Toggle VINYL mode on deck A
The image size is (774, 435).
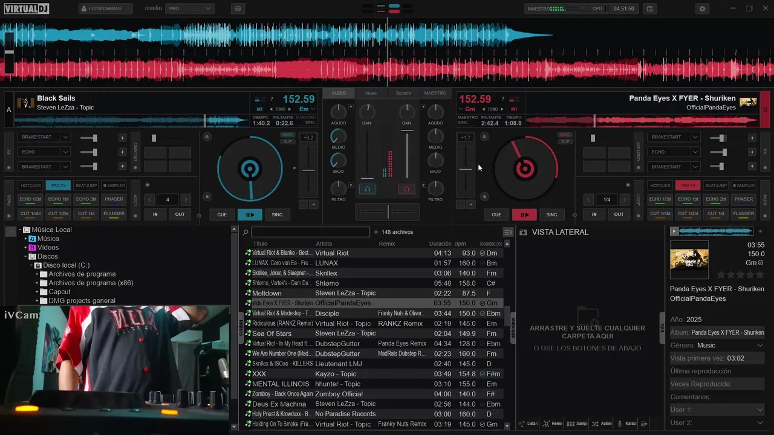288,135
